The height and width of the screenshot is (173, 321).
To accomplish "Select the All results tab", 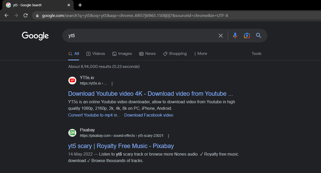I will click(x=74, y=54).
